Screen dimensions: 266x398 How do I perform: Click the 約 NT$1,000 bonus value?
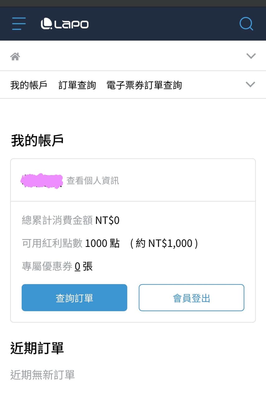click(x=164, y=243)
